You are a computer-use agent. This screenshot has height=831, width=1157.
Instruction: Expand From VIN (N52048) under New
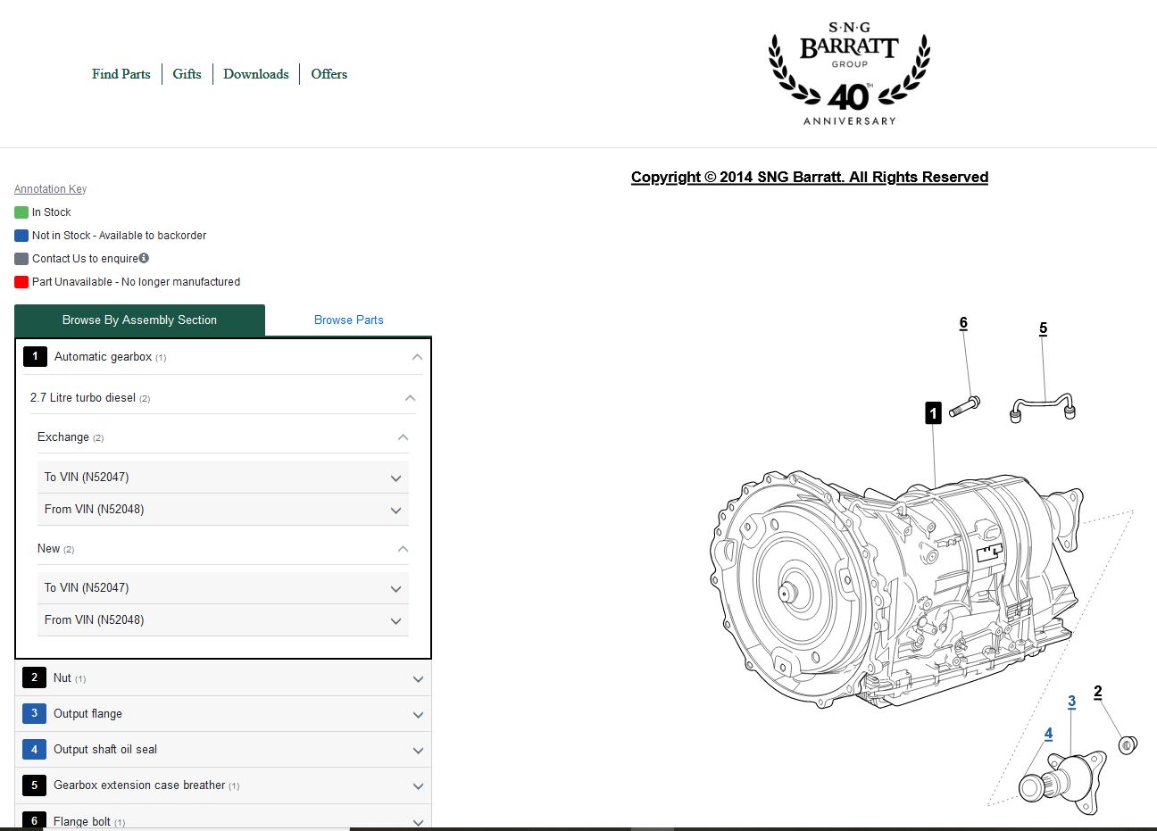tap(395, 621)
